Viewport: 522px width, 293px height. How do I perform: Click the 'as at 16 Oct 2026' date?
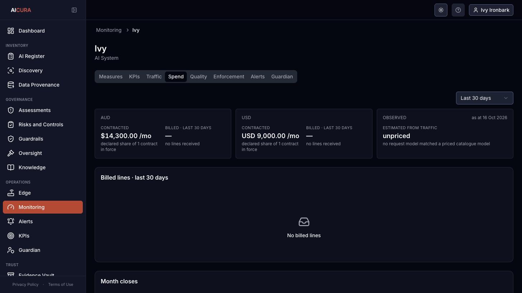click(489, 118)
